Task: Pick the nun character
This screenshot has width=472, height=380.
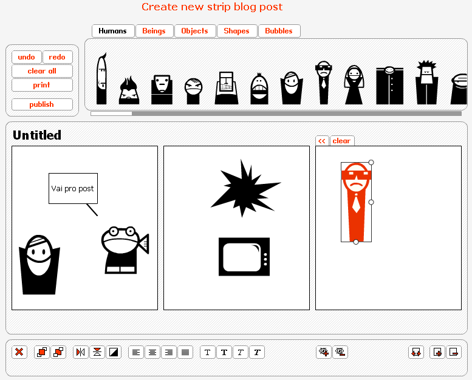Action: click(354, 85)
